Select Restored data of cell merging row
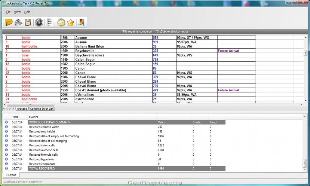 [126, 141]
